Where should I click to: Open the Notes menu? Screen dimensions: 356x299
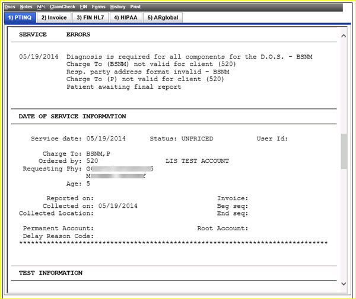coord(26,7)
